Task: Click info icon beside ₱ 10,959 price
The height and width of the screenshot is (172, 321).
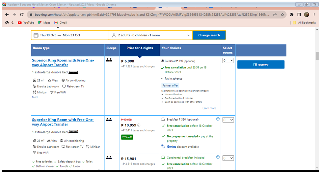Action: (x=139, y=125)
